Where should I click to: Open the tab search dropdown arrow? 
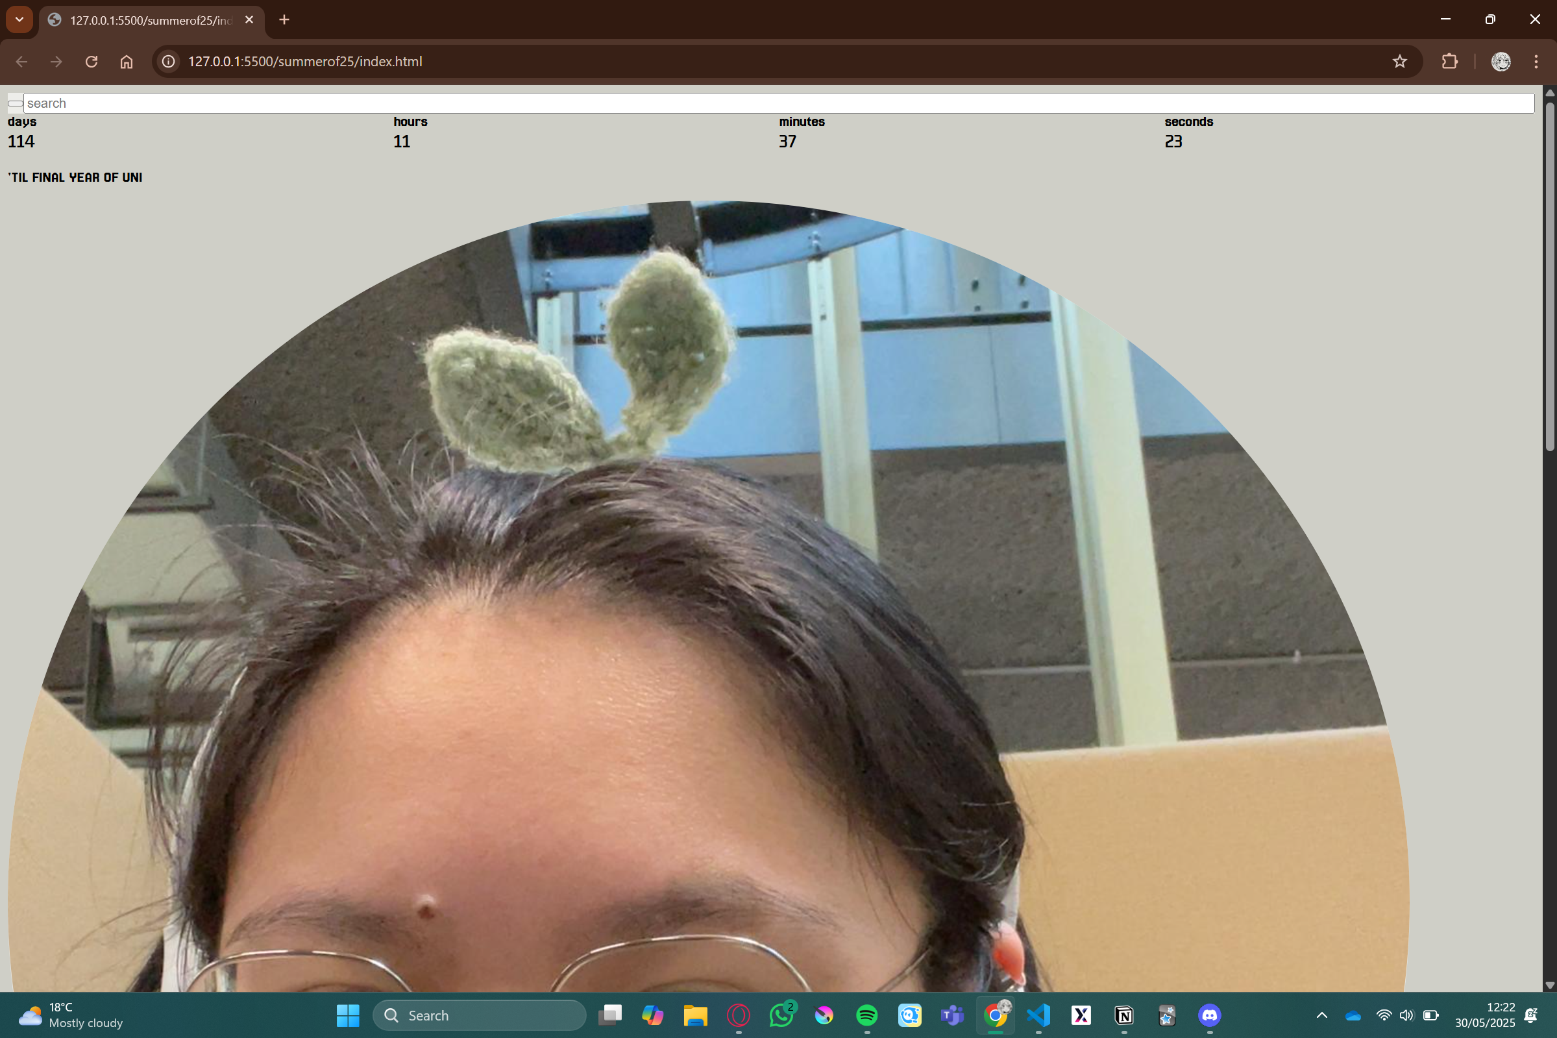click(19, 20)
